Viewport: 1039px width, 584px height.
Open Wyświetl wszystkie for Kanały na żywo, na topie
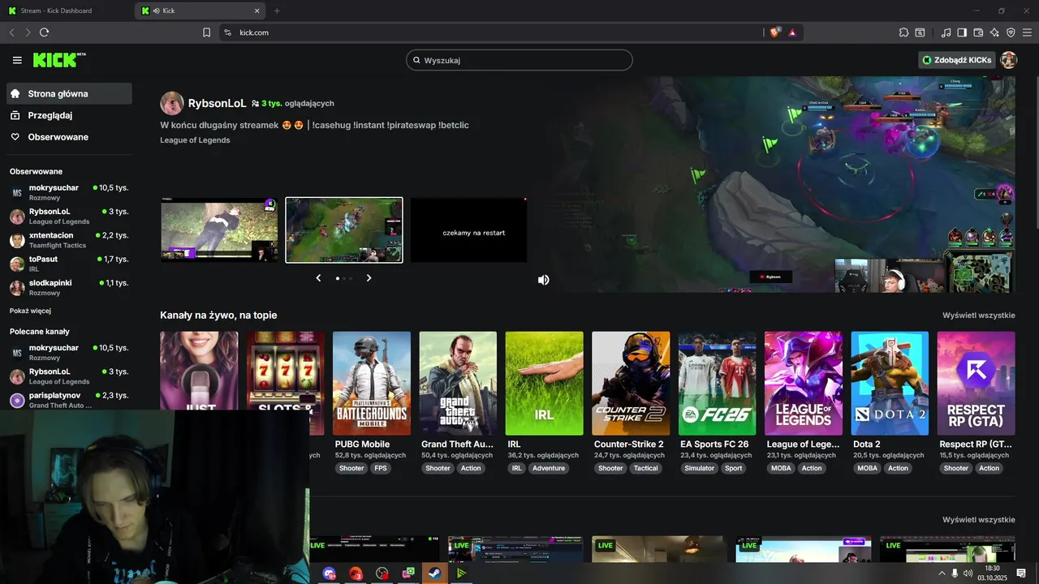coord(979,315)
